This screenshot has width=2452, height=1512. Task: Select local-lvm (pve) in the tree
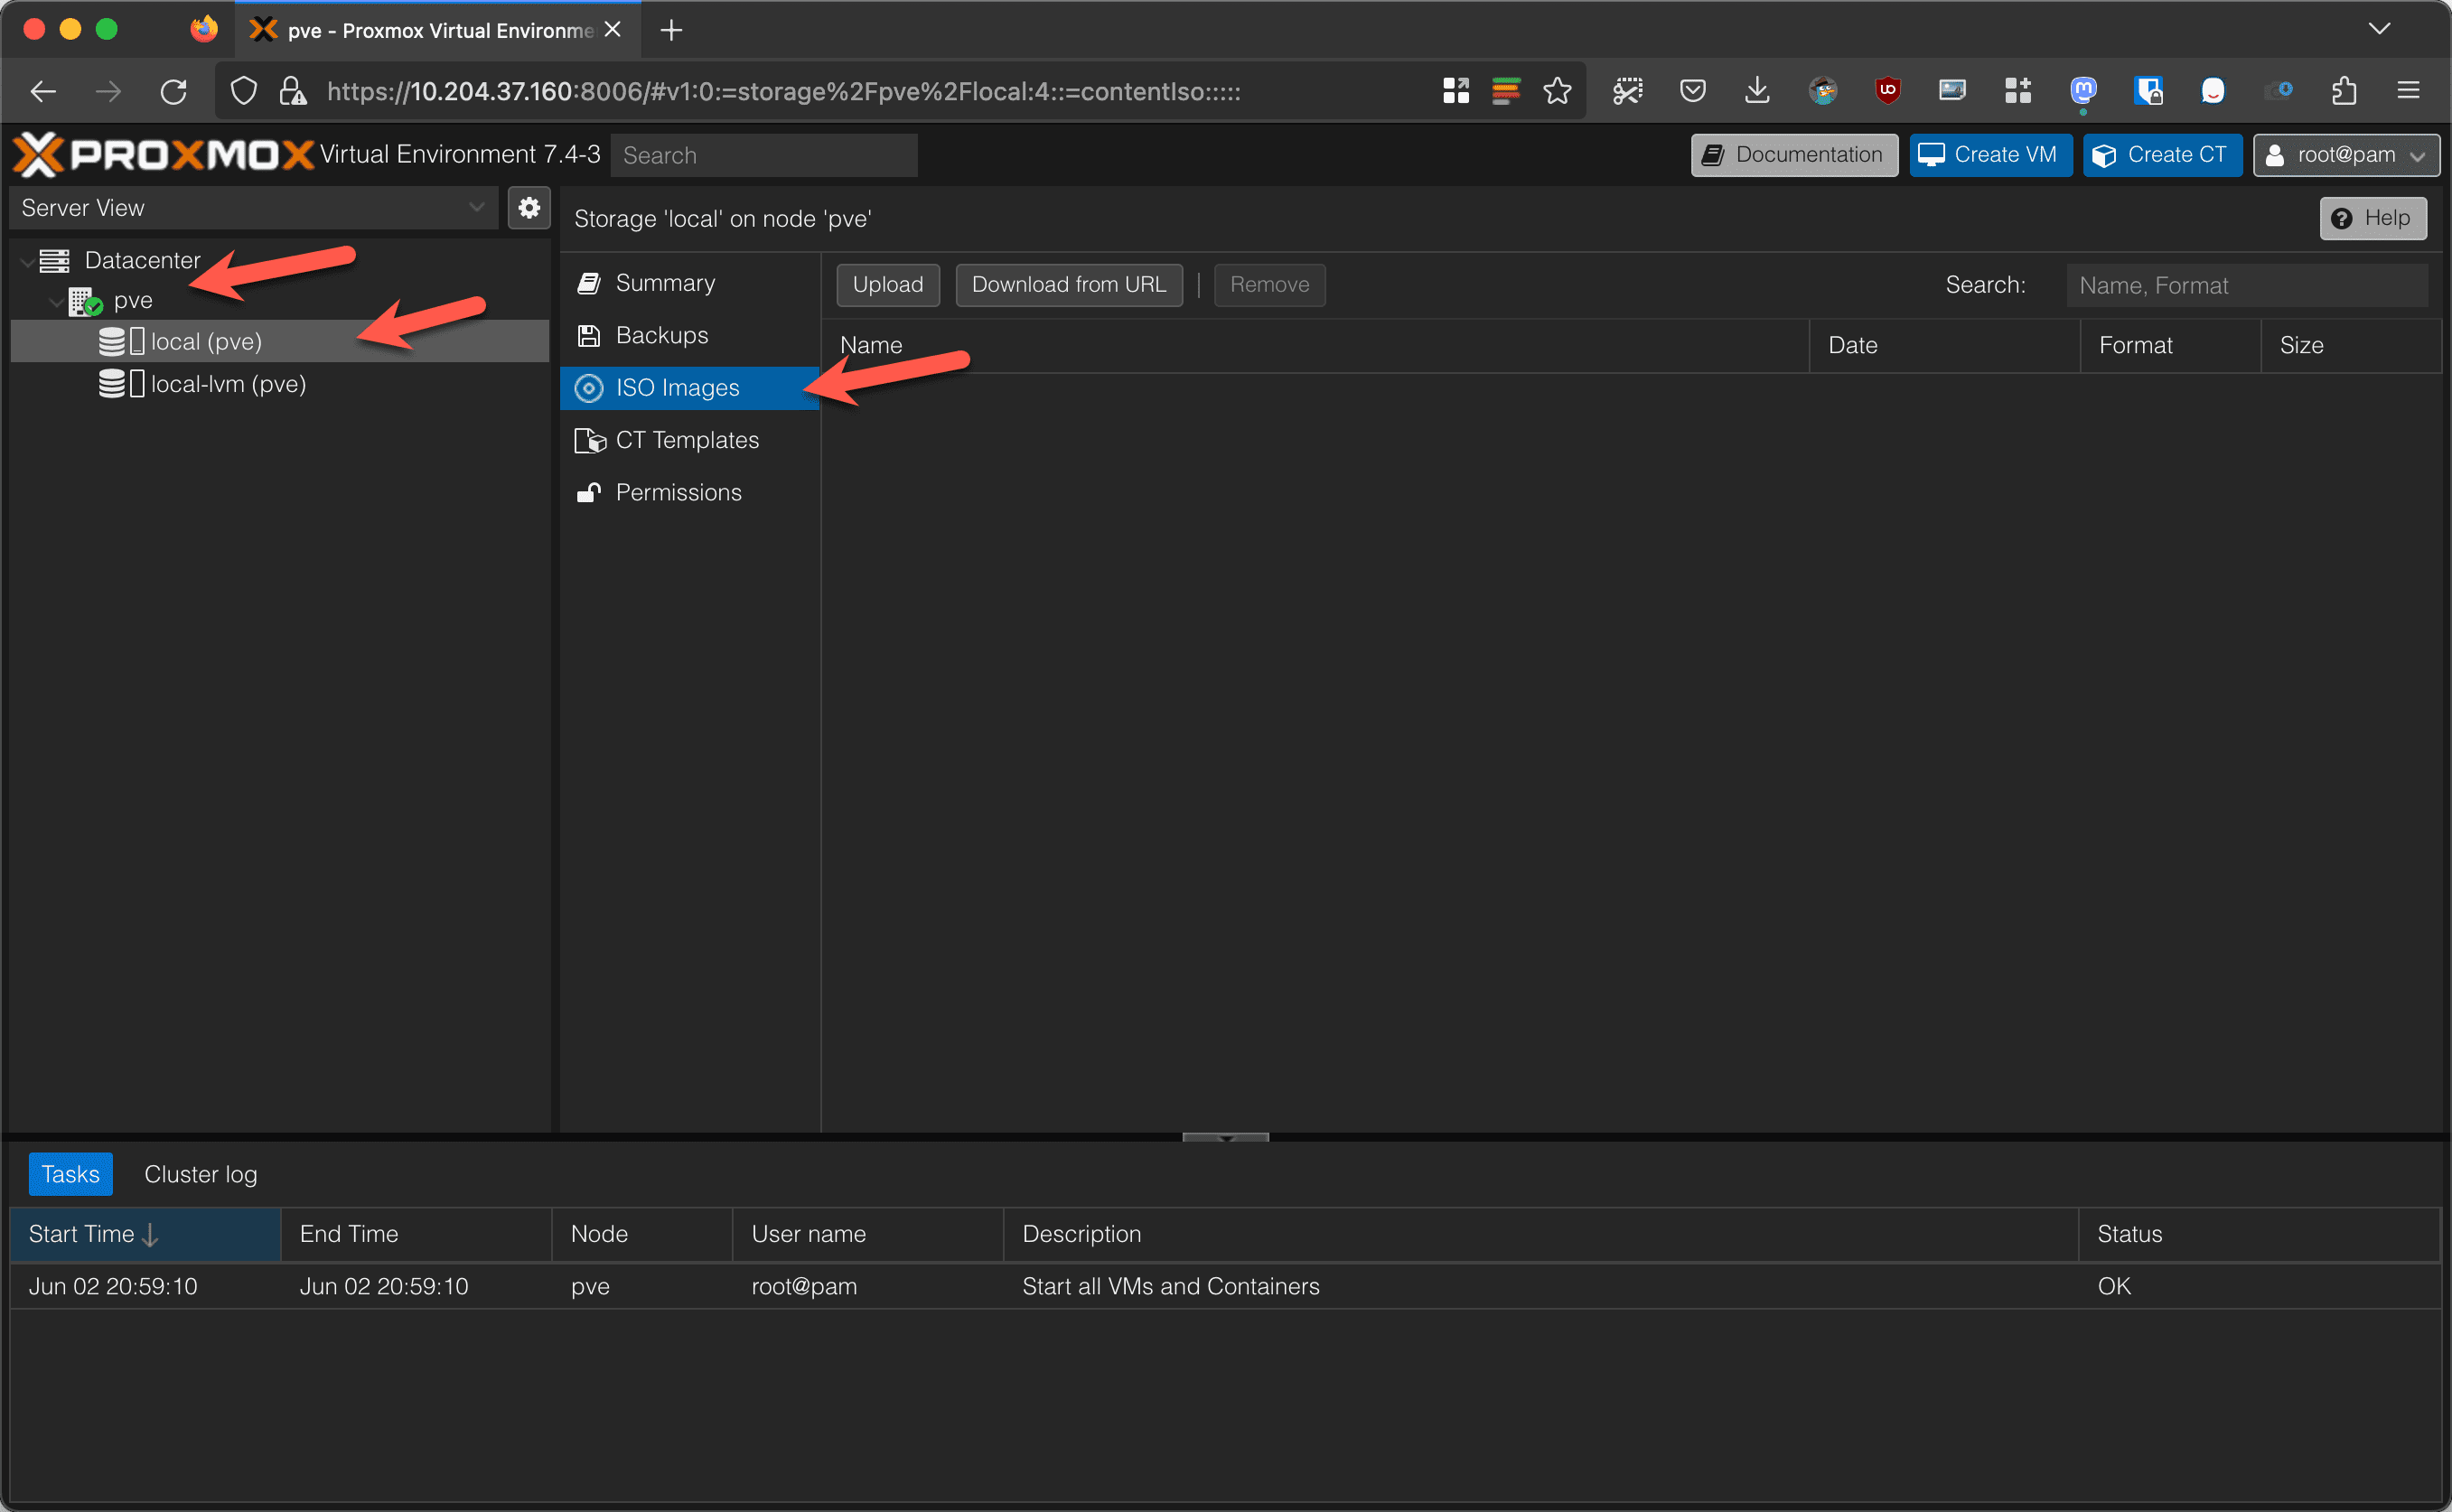[280, 384]
